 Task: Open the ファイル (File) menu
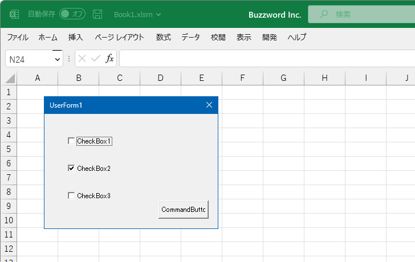pos(18,37)
